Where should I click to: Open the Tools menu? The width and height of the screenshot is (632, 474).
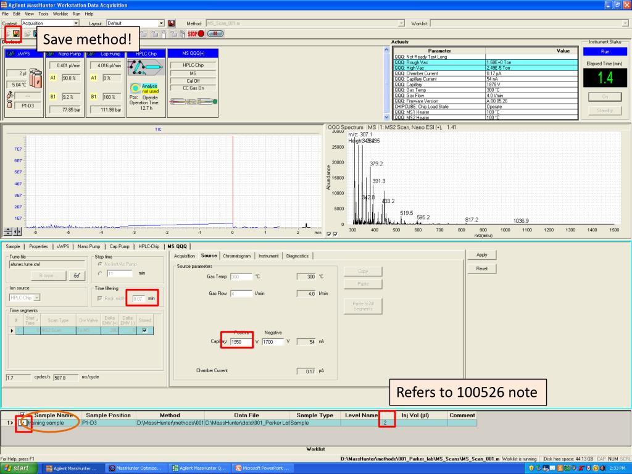(43, 14)
